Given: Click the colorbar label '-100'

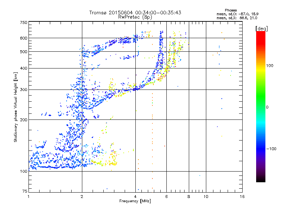Looking at the screenshot, I should tap(271, 149).
